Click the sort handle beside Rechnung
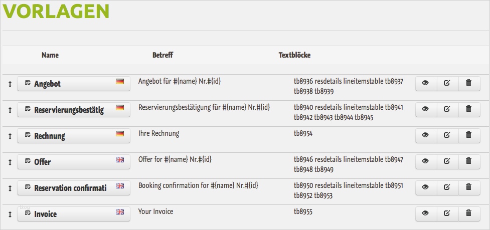Image resolution: width=490 pixels, height=230 pixels. (10, 136)
